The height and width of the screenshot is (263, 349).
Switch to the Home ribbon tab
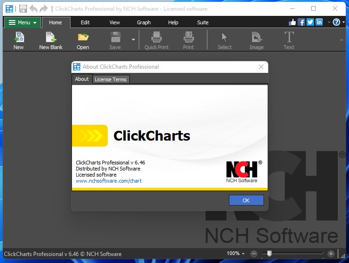tap(56, 22)
